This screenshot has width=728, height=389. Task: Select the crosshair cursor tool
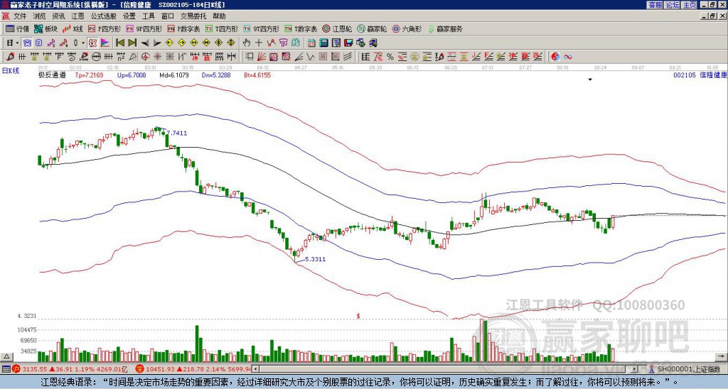259,43
